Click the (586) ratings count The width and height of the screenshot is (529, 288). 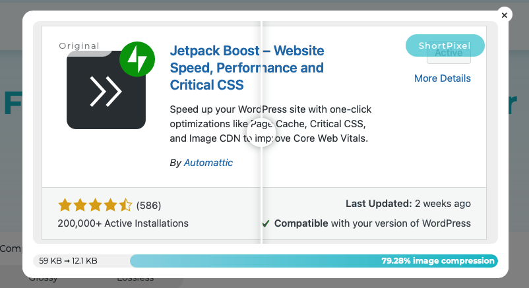(148, 205)
